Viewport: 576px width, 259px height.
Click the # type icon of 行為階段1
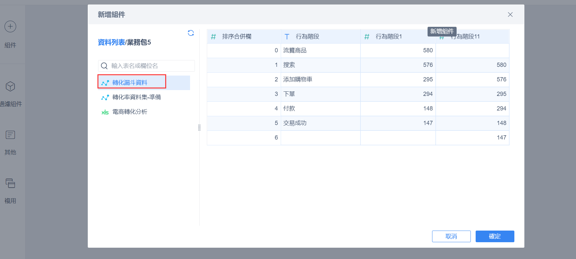pos(367,37)
